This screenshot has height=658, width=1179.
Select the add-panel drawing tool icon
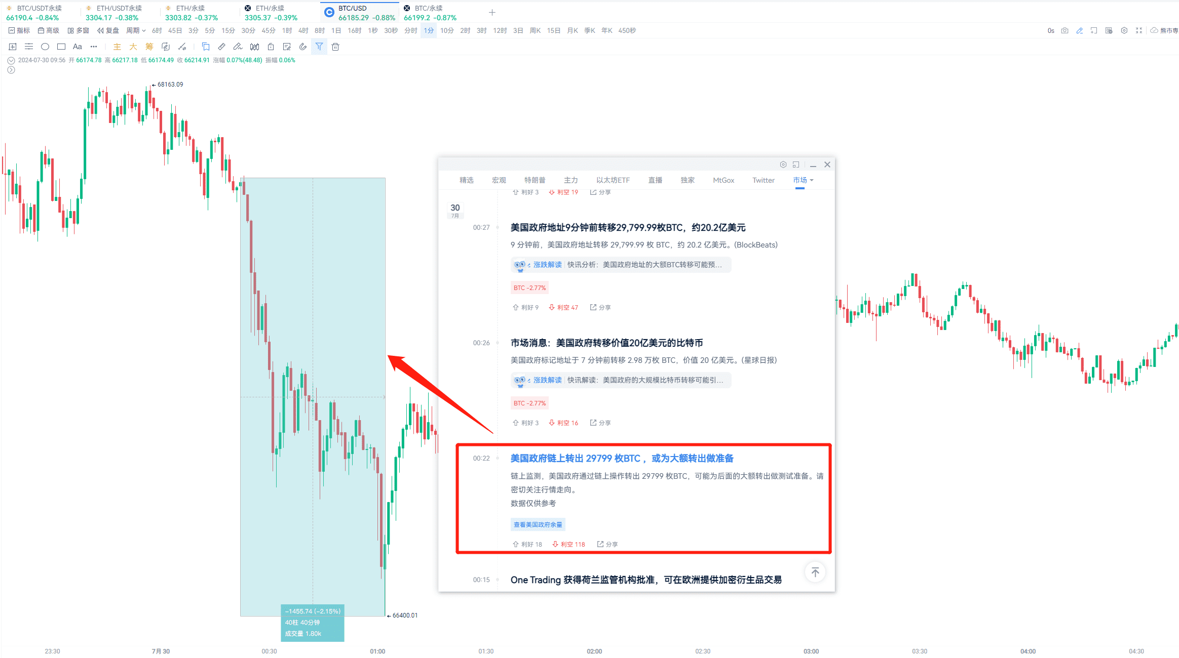pos(13,47)
